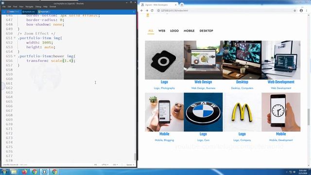Click the INS insert mode indicator
Screen dimensions: 311x175
[x=95, y=165]
